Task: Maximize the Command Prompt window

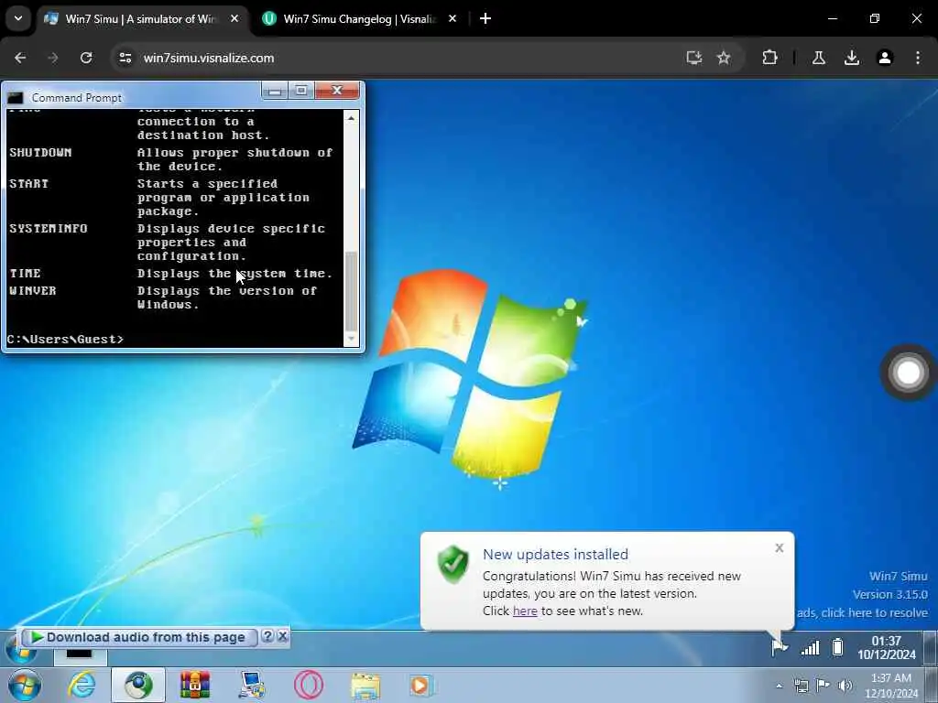Action: [301, 91]
